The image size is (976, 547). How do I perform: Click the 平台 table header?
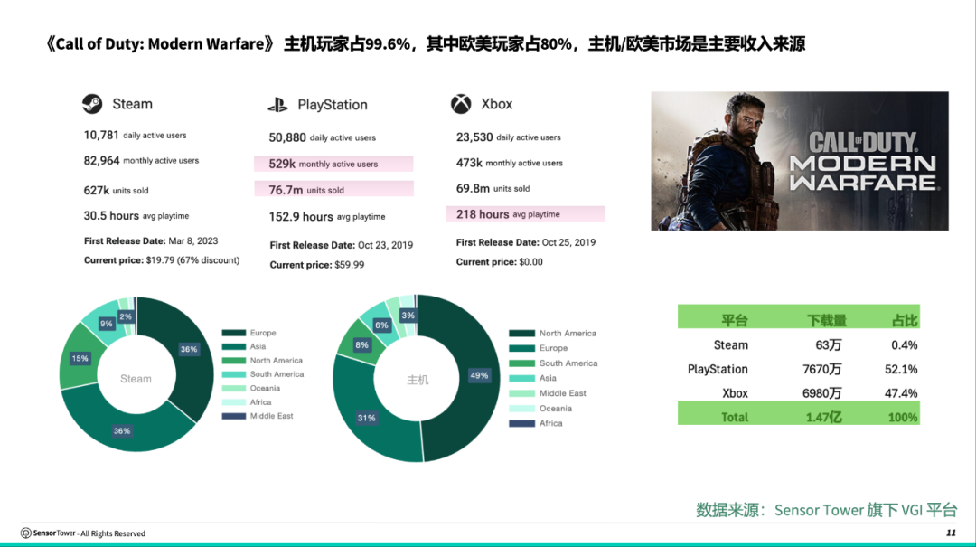click(x=735, y=320)
